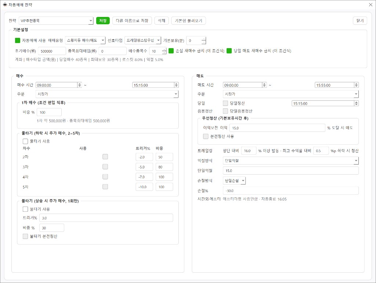Click 다른 이름으로 저장 button
The image size is (376, 283).
[132, 21]
